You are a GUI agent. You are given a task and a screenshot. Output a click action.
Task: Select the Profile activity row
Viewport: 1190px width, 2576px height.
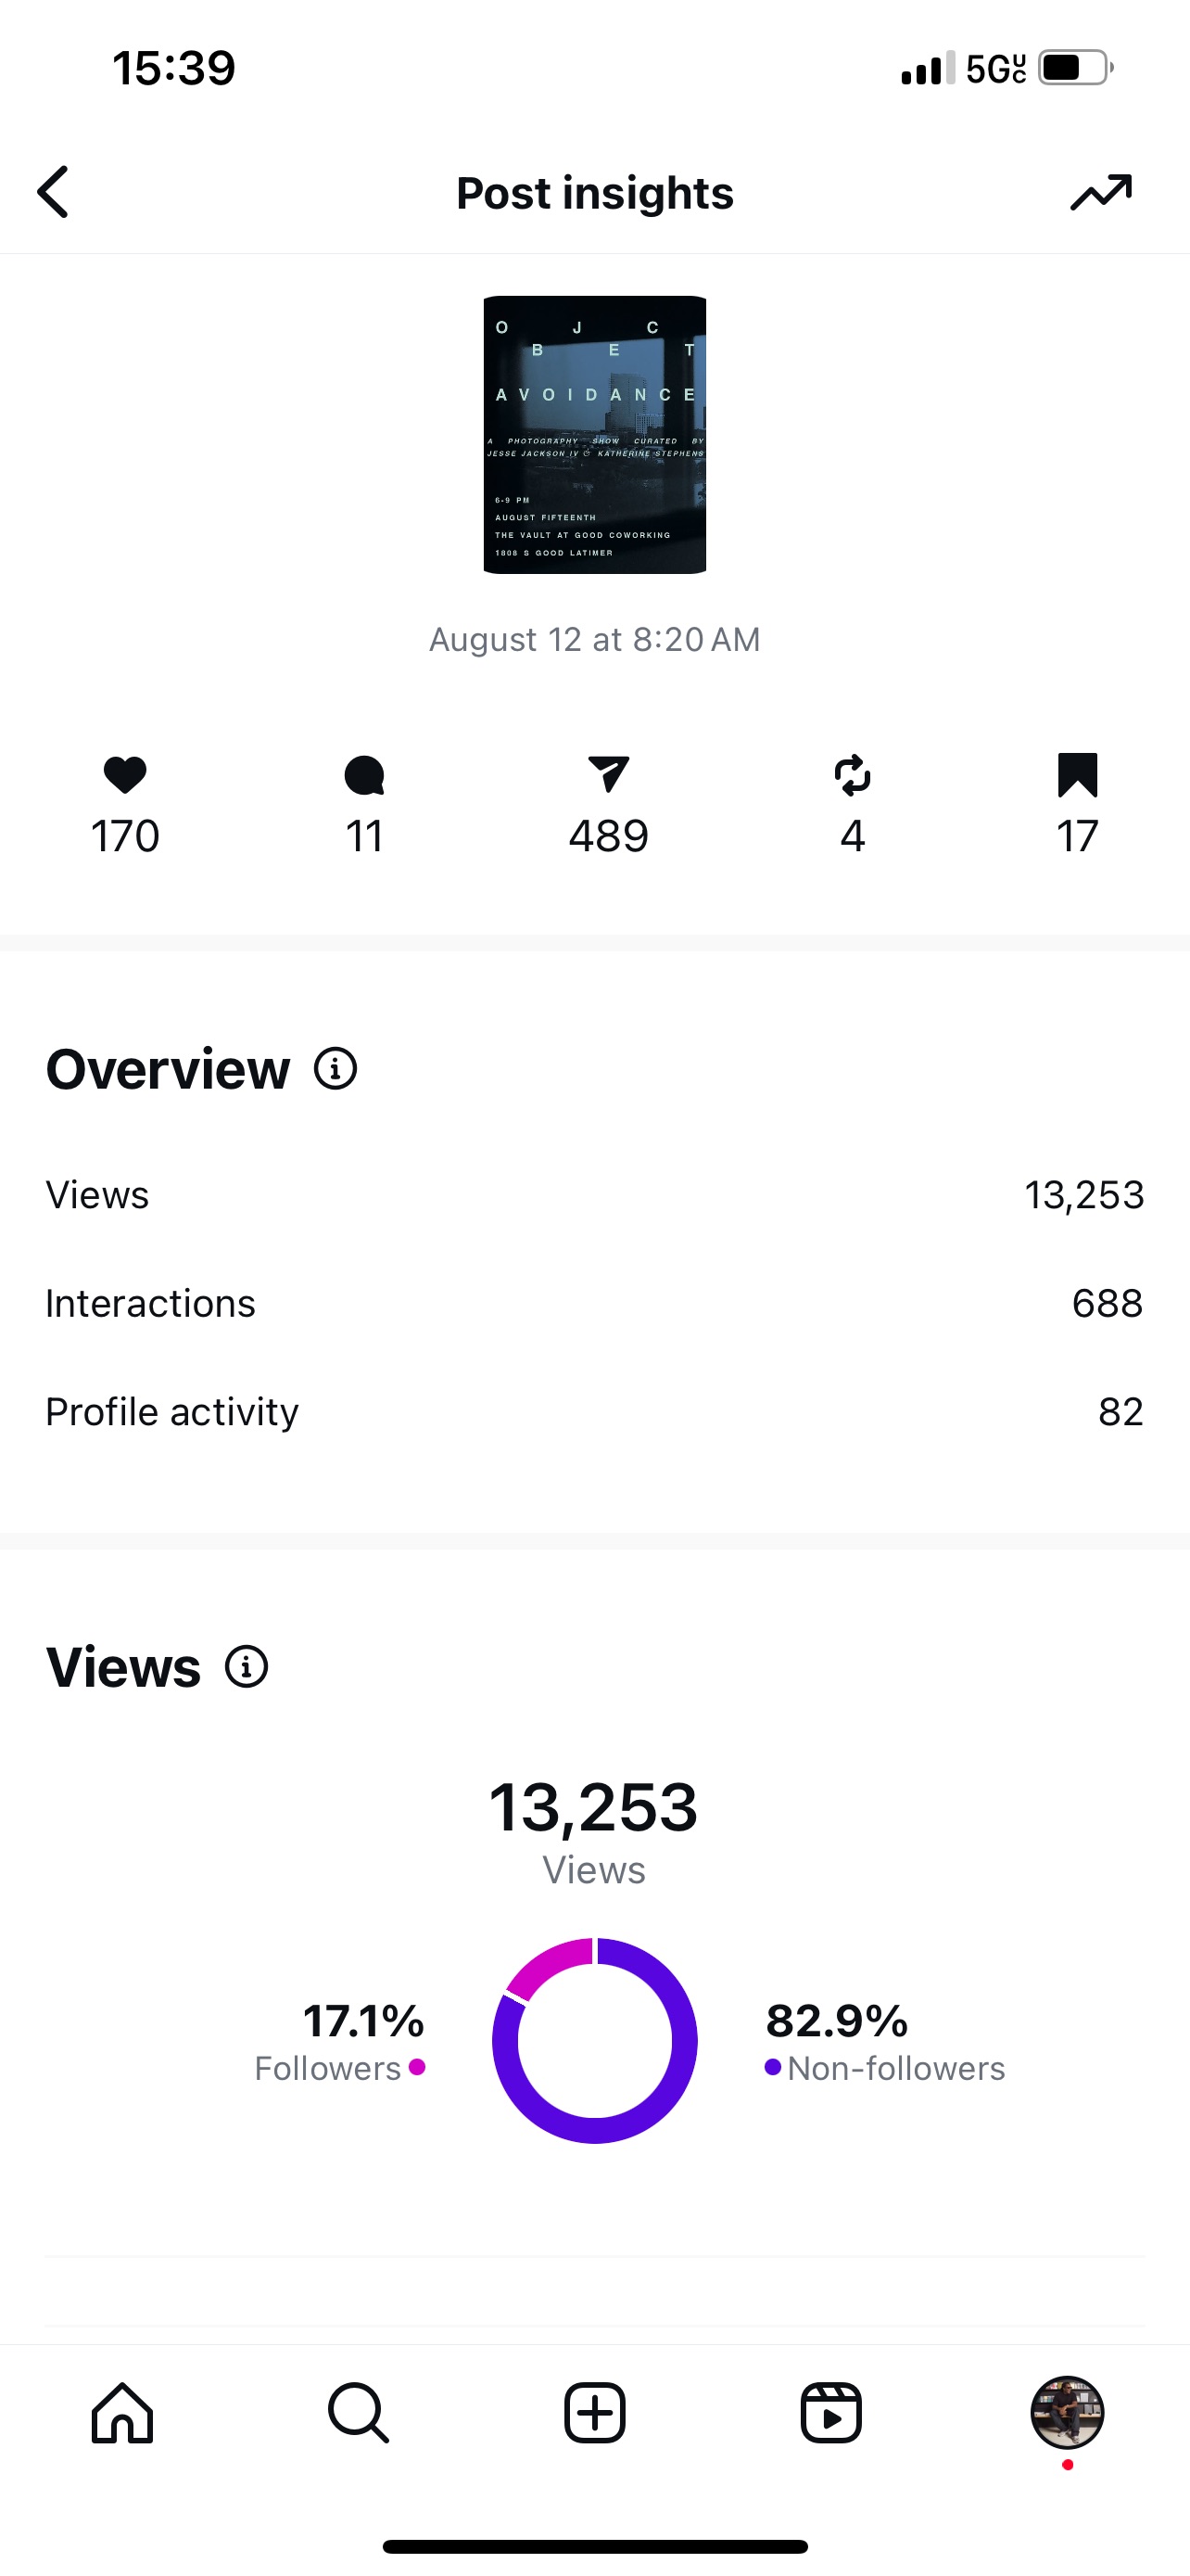click(594, 1411)
